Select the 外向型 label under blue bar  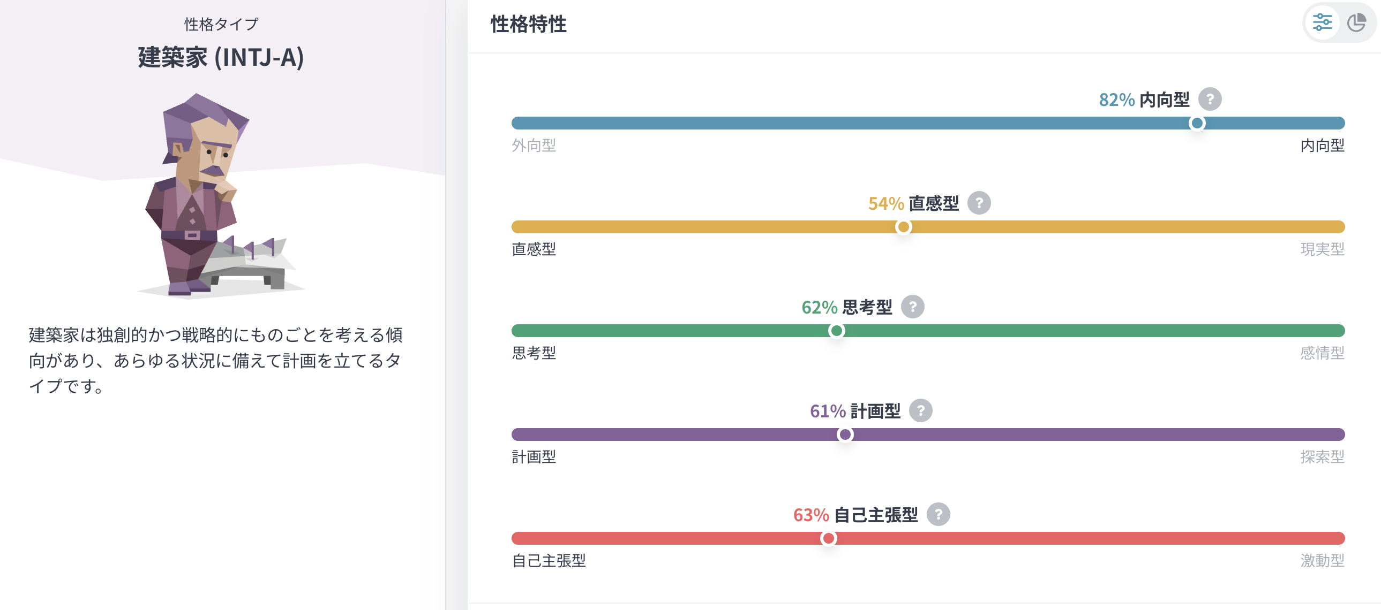534,145
